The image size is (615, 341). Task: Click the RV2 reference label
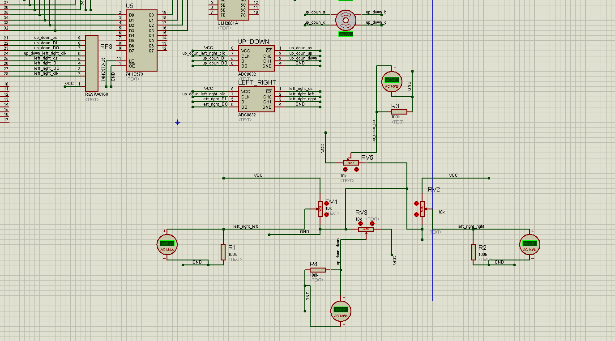click(434, 189)
